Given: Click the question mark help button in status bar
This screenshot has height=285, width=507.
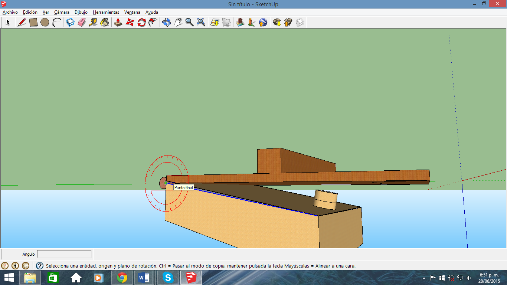Looking at the screenshot, I should pyautogui.click(x=40, y=266).
